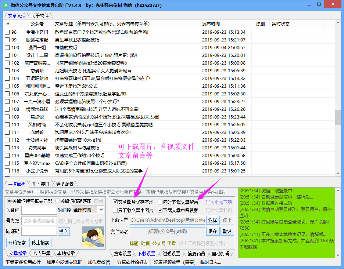
Task: Click the "开始搜索" button
Action: point(17,242)
